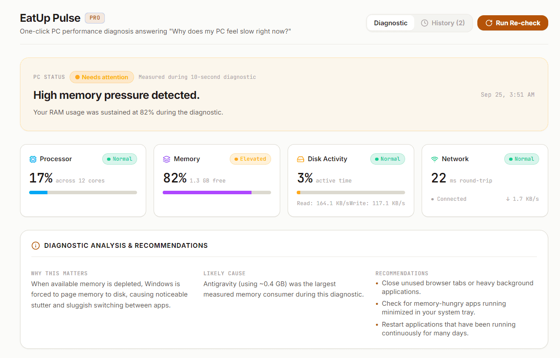Click 'Check for memory-hungry apps' recommendation
Image resolution: width=560 pixels, height=358 pixels.
point(444,308)
